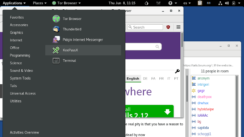244x137 pixels.
Task: Click the magnifier in website search box
Action: [x=157, y=47]
